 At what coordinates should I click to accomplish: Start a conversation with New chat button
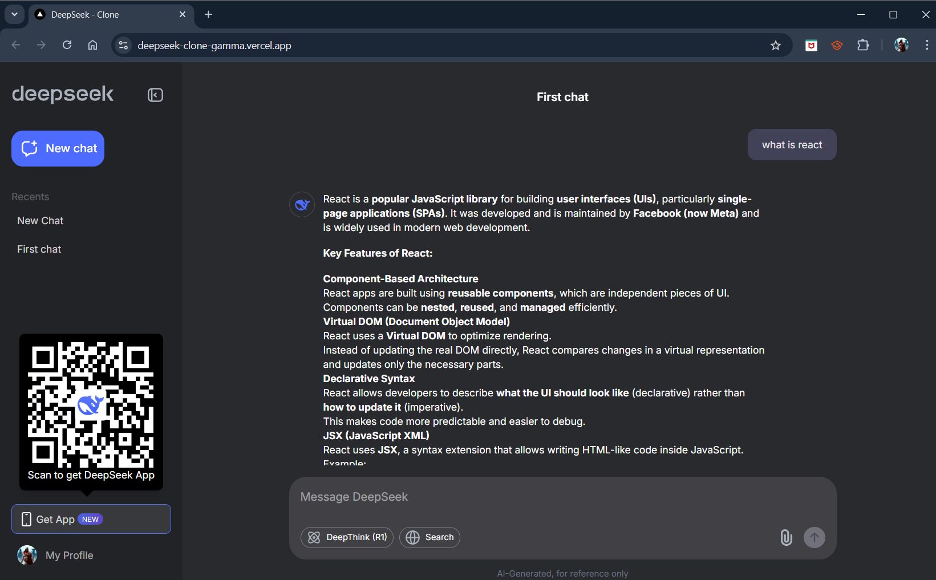tap(58, 148)
